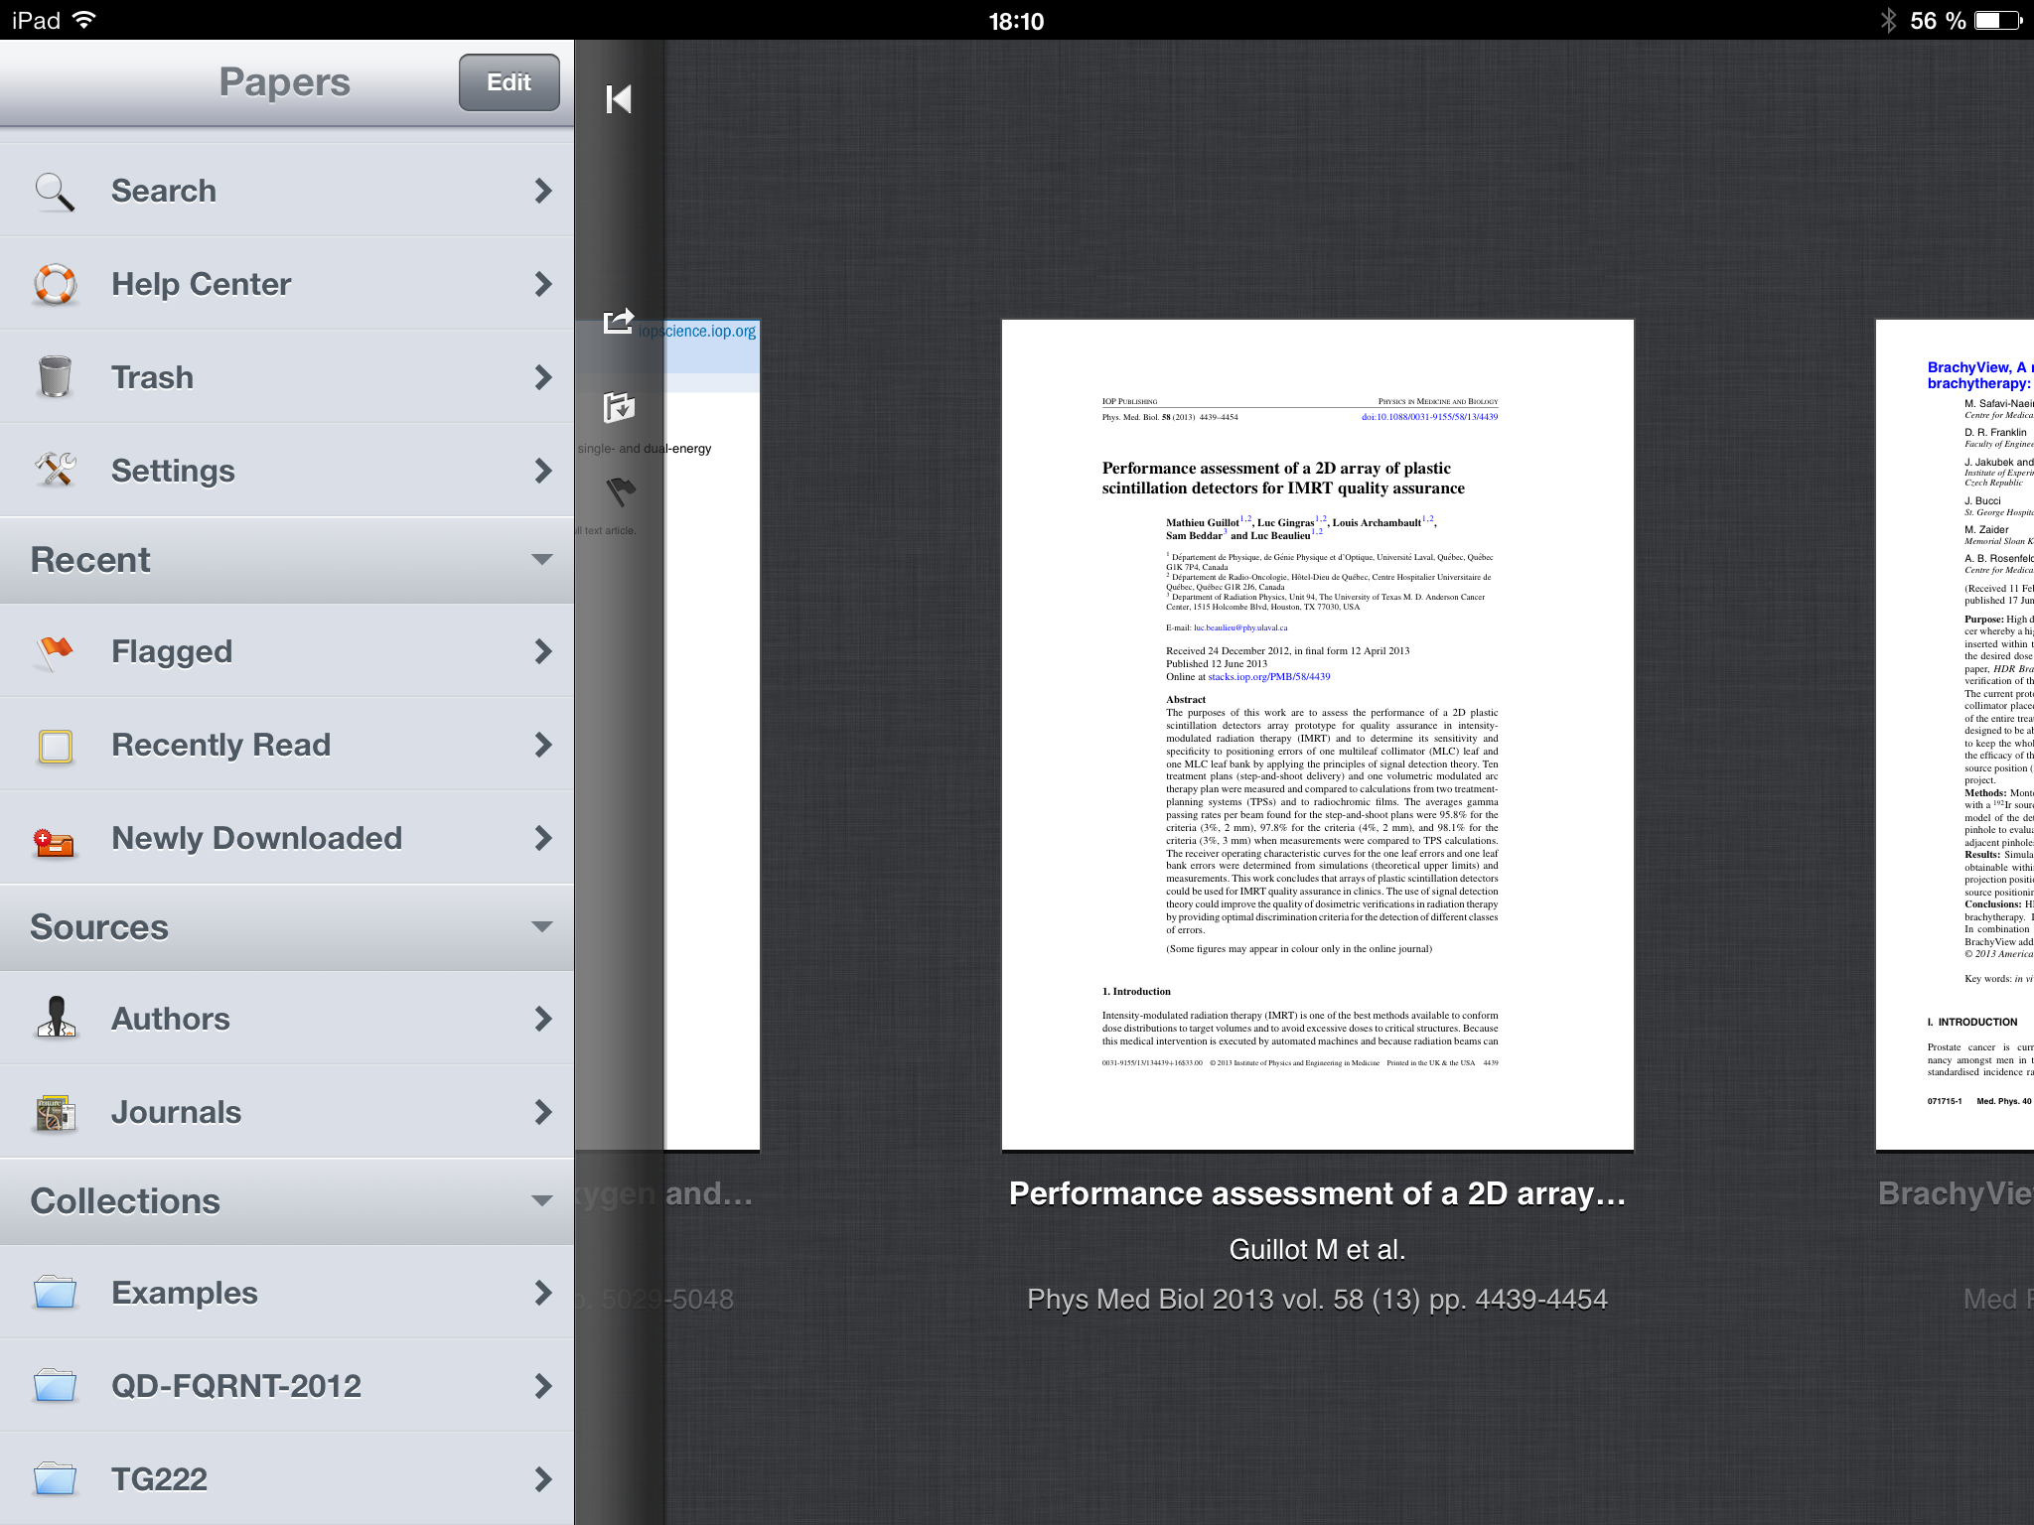The width and height of the screenshot is (2034, 1525).
Task: Tap the share/export arrow icon
Action: 618,321
